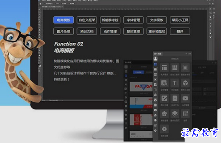Viewport: 221px width, 143px height.
Task: Select the cube tools icon in front panel sidebar
Action: click(x=155, y=95)
